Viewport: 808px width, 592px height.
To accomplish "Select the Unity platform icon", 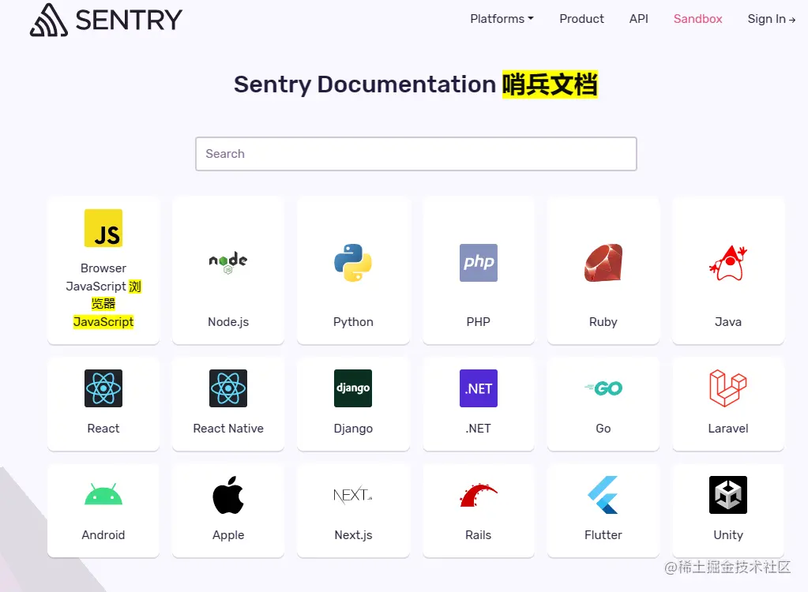I will point(727,494).
